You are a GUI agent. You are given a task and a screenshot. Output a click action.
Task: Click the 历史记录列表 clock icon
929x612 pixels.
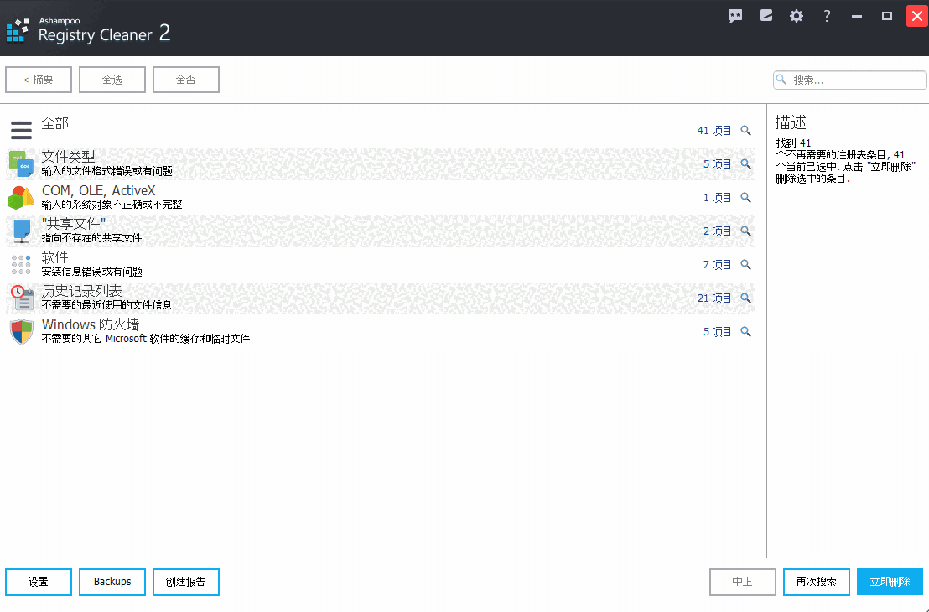[x=21, y=298]
